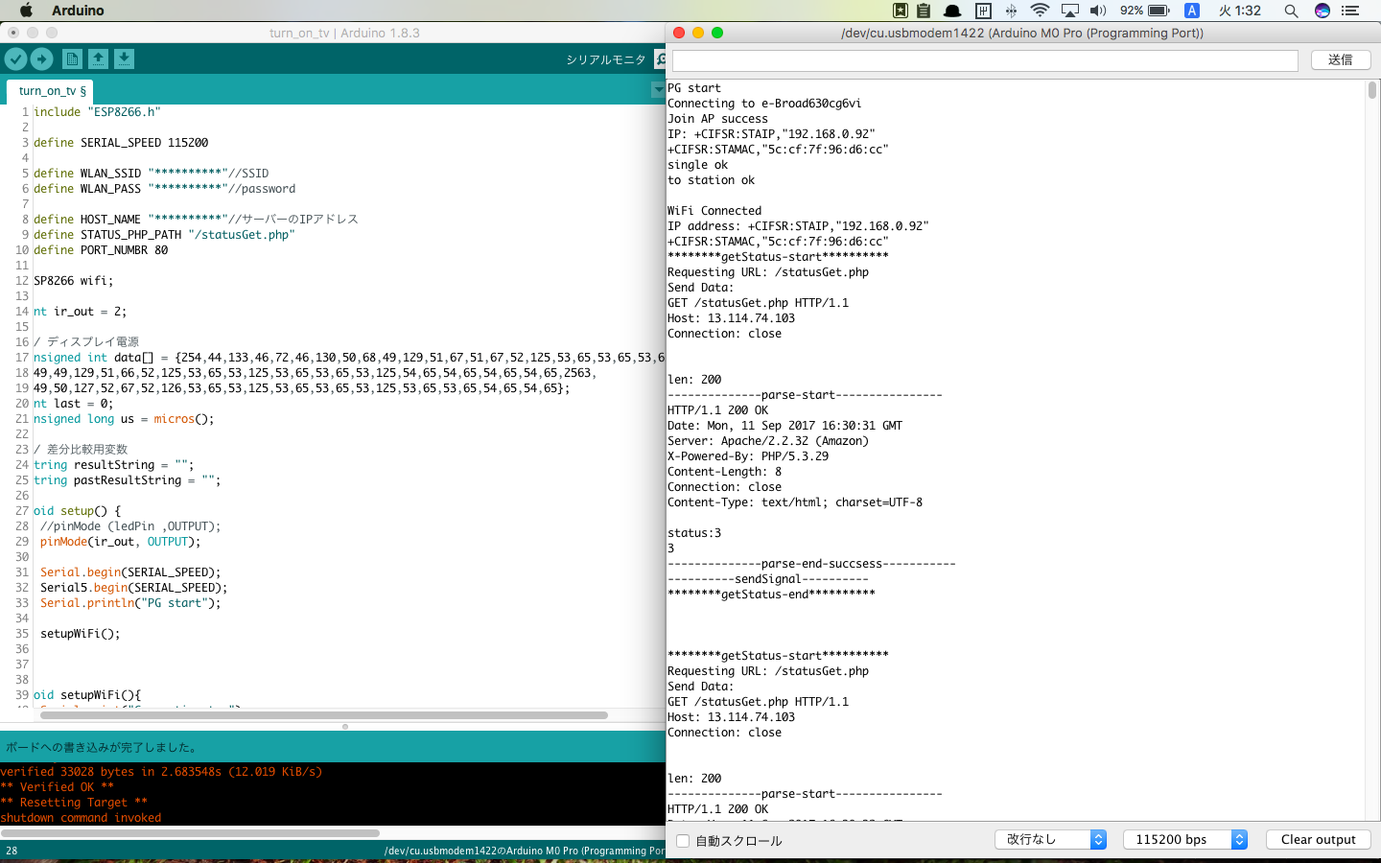This screenshot has height=863, width=1381.
Task: Click the 'define PORT_NUMBR 80' code line
Action: coord(101,250)
